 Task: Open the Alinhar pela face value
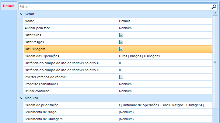(x=164, y=28)
